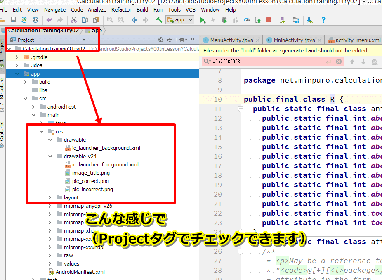The height and width of the screenshot is (280, 382).
Task: Hide the Project panel with hide icon
Action: (193, 40)
